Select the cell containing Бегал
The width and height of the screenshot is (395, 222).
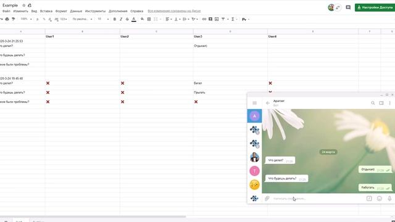point(230,83)
